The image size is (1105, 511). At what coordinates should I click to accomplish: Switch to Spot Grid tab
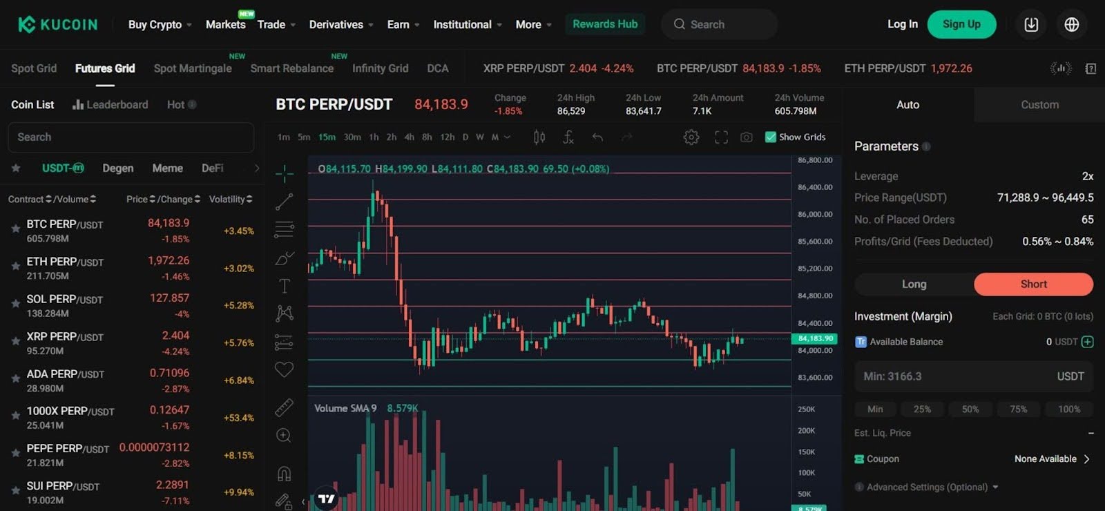(34, 68)
